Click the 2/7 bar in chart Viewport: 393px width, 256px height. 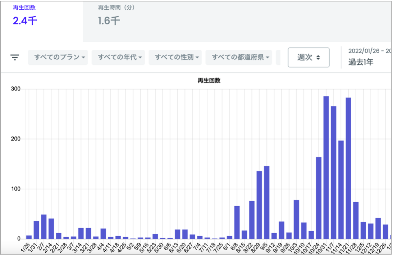point(44,226)
